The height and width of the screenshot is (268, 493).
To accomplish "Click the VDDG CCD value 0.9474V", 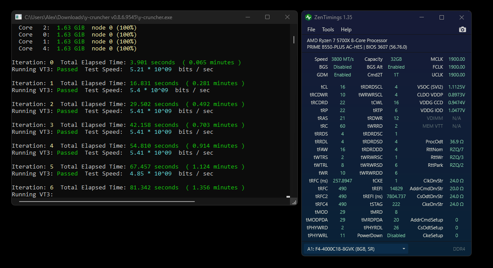I will (456, 103).
